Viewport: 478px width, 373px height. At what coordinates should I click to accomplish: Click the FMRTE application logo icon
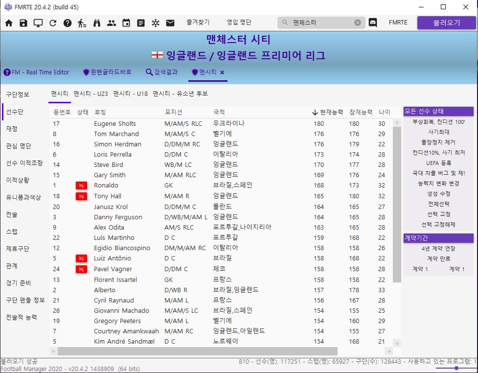8,7
